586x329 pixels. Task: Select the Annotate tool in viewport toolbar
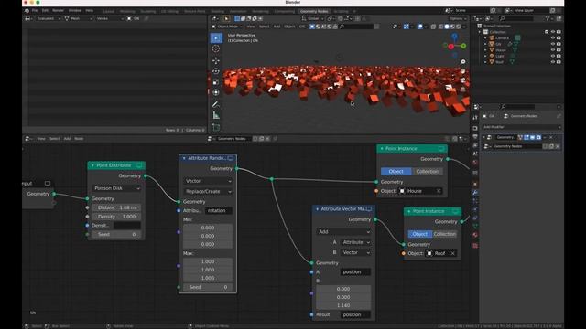pyautogui.click(x=216, y=104)
